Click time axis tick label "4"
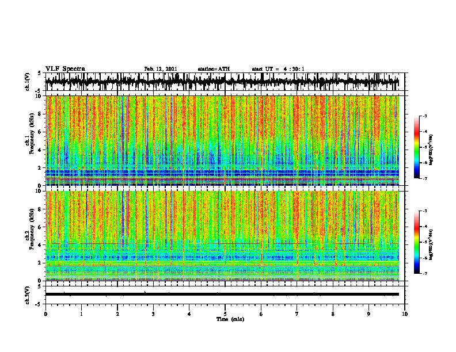Screen dimensions: 456x352 (x=189, y=314)
